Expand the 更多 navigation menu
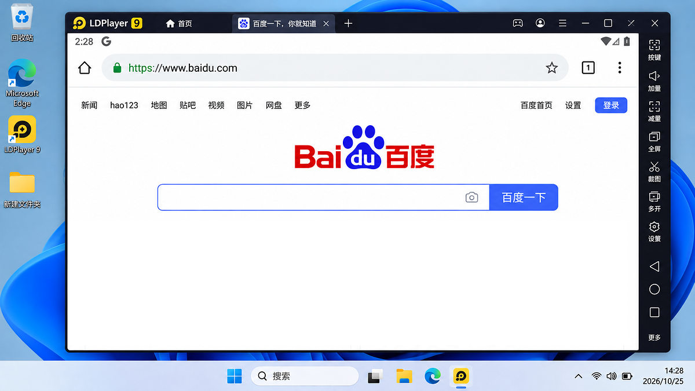The width and height of the screenshot is (695, 391). click(302, 105)
